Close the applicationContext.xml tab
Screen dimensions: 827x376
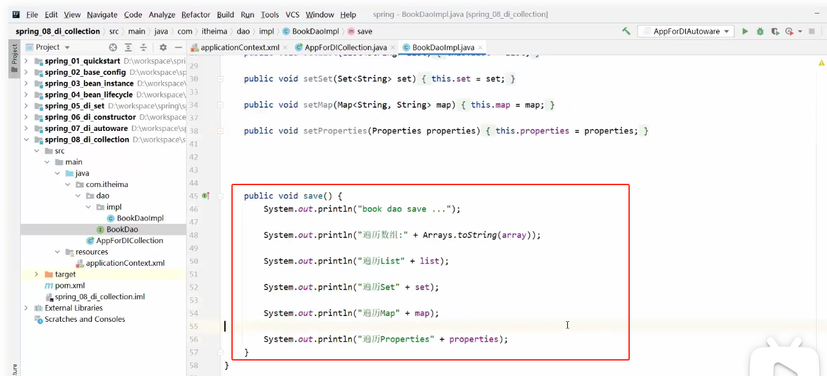point(286,48)
